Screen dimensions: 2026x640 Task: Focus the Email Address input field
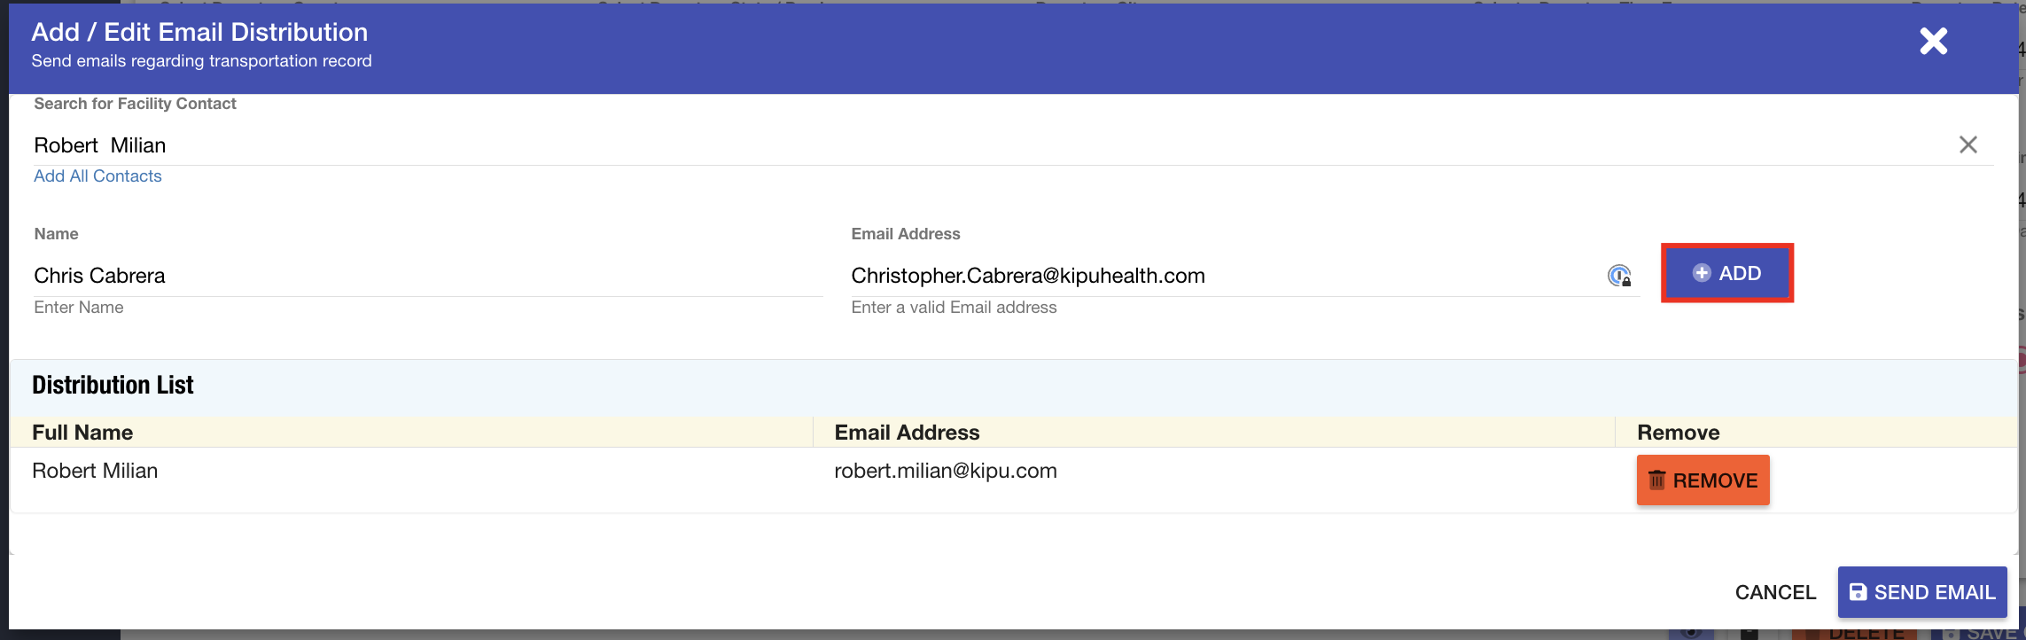(x=1223, y=276)
